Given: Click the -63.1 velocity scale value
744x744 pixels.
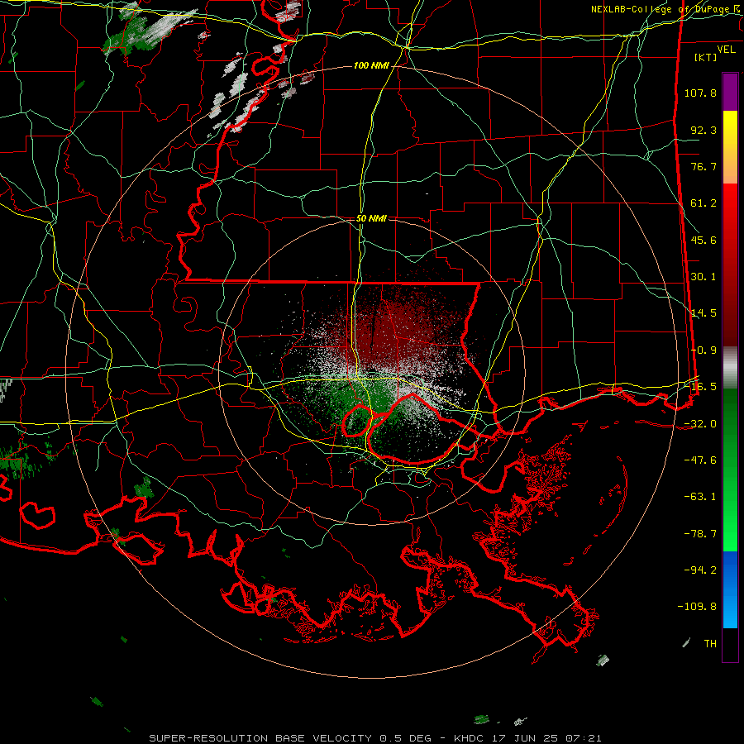Looking at the screenshot, I should point(700,497).
